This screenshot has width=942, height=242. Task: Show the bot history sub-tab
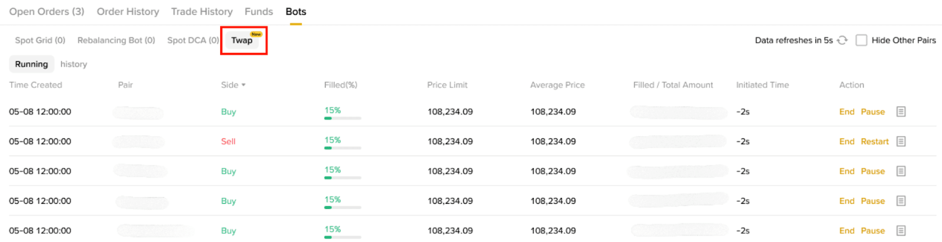click(x=74, y=64)
